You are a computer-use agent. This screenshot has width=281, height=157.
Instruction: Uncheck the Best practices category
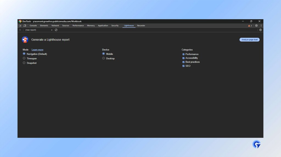(x=183, y=62)
